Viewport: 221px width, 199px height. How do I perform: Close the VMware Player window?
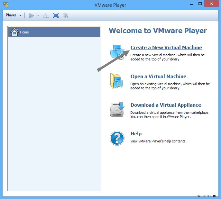[x=211, y=4]
